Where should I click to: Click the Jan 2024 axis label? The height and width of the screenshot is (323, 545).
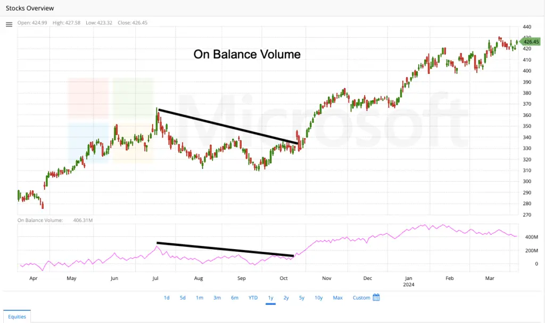(408, 282)
